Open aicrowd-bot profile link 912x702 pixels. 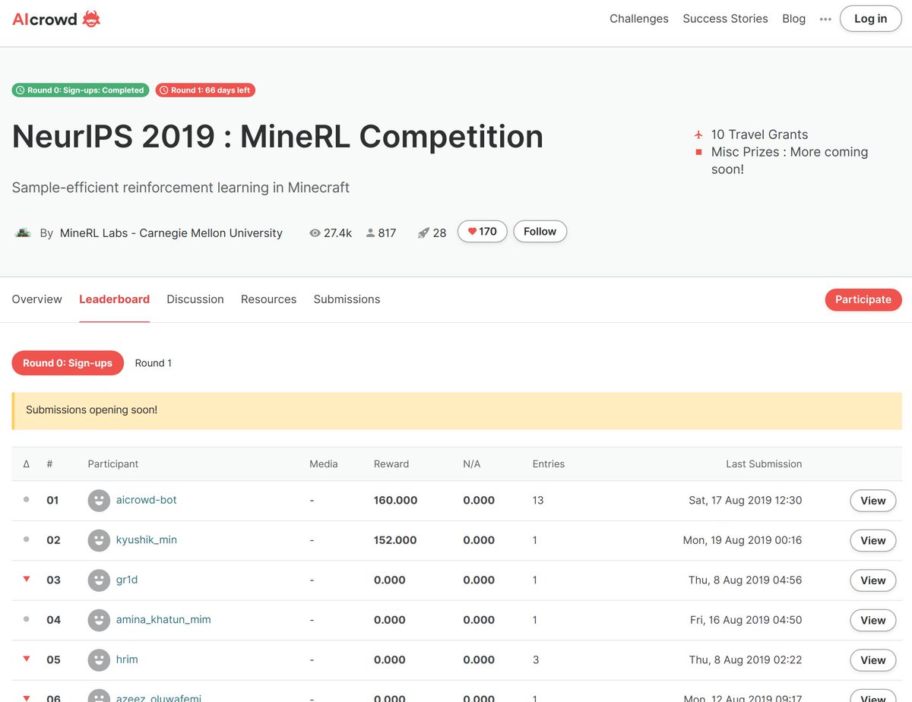coord(147,500)
